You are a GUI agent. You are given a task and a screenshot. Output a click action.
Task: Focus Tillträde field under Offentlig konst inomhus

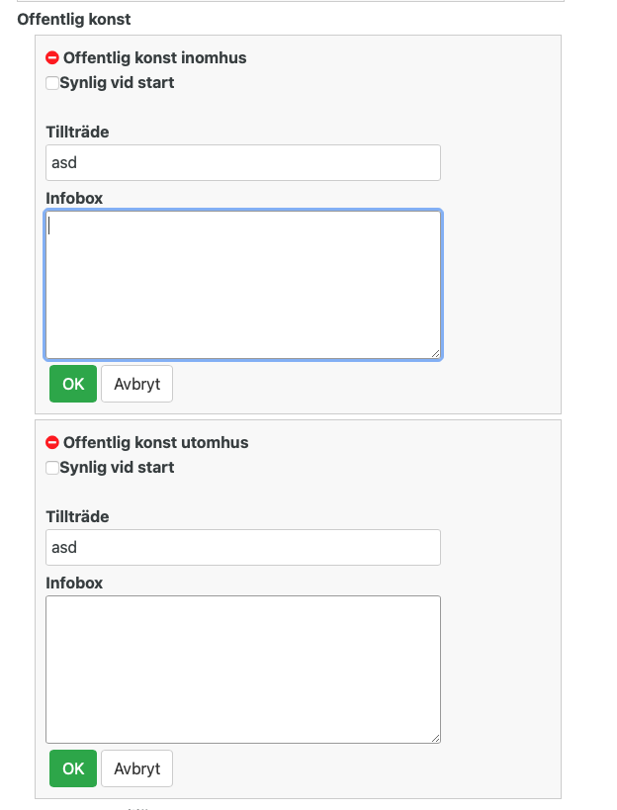[x=243, y=163]
